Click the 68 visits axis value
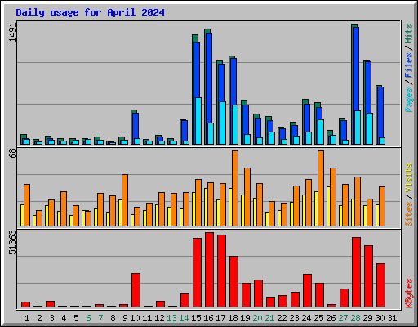 pos(13,154)
